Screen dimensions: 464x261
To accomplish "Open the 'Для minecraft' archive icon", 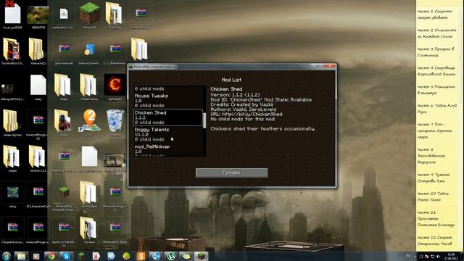I will tap(64, 51).
